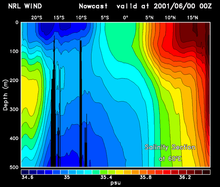Screen dimensions: 220x187
Task: Click the date "2001/06/00" in the header
Action: (175, 6)
